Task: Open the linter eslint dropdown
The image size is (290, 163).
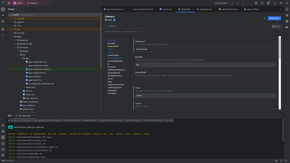Action: point(205,96)
